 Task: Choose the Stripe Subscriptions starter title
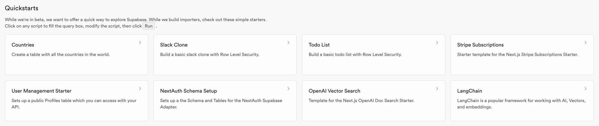480,45
